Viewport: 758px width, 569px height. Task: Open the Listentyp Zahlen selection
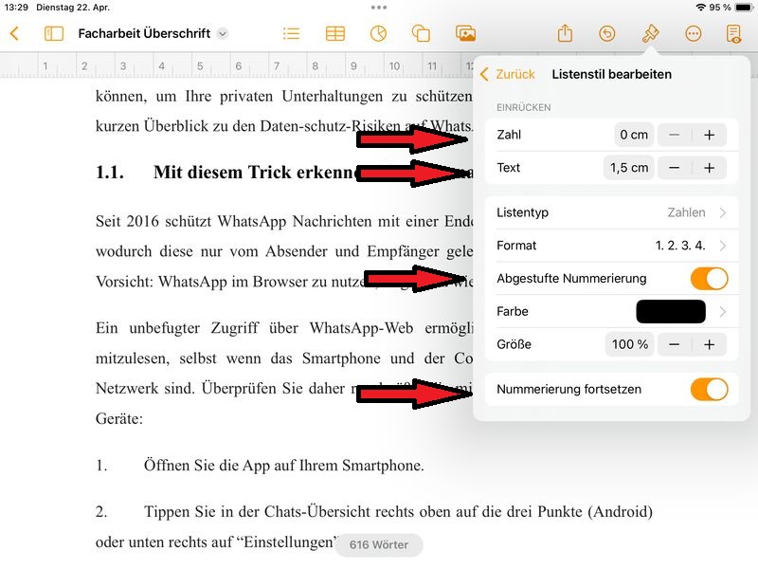point(611,212)
